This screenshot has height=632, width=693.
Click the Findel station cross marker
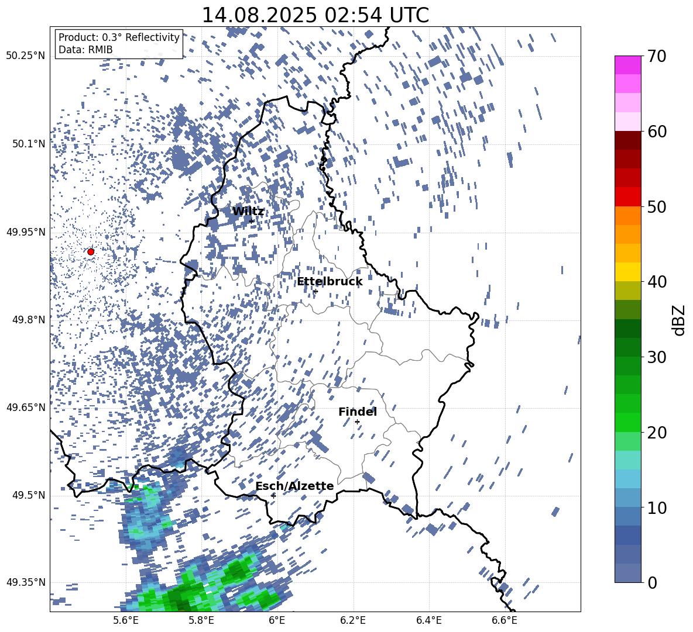click(357, 422)
